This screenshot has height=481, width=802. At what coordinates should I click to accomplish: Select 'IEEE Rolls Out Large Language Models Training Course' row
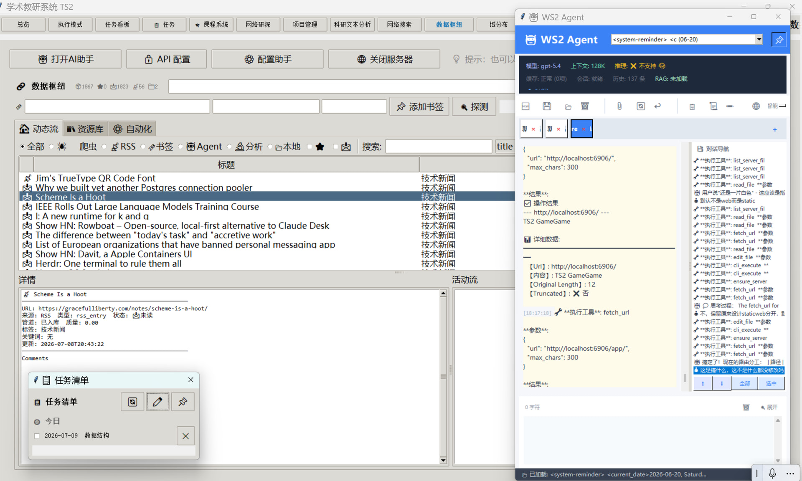click(x=267, y=207)
